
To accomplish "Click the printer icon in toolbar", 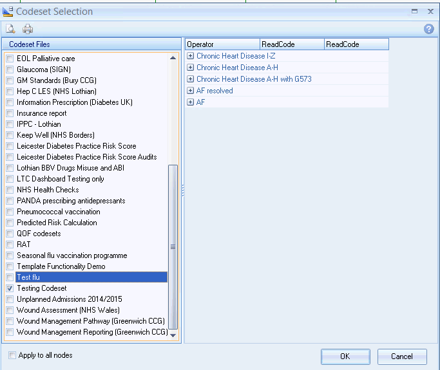I will [x=28, y=29].
